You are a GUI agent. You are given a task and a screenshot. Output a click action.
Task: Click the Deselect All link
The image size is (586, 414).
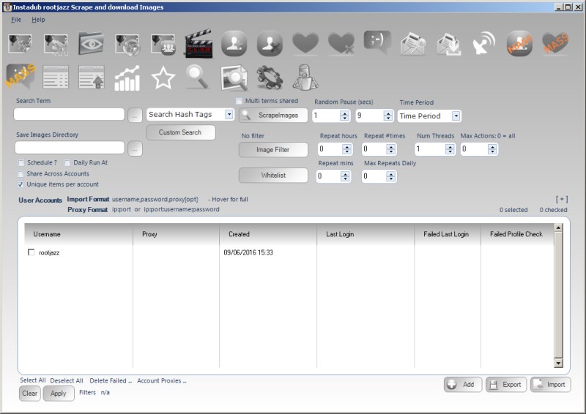(x=67, y=381)
